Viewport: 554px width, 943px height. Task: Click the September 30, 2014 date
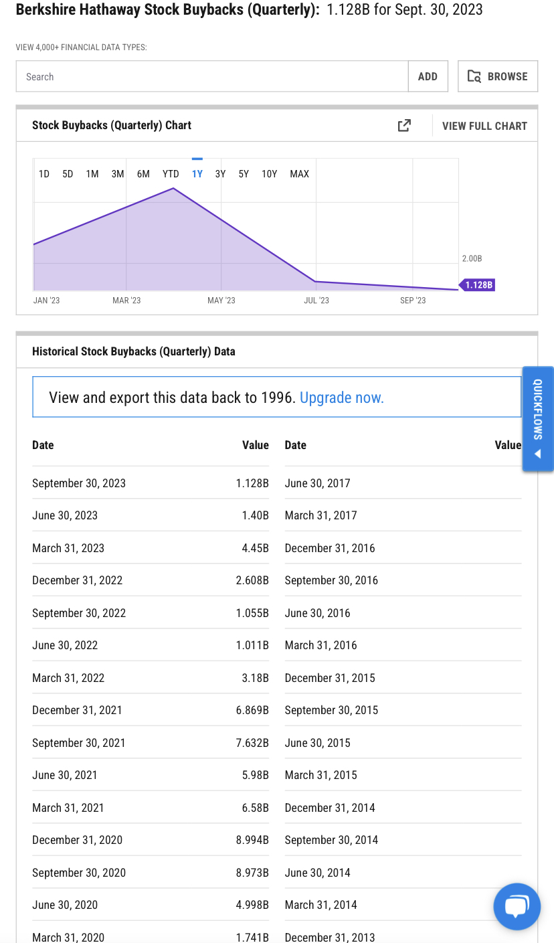(331, 840)
